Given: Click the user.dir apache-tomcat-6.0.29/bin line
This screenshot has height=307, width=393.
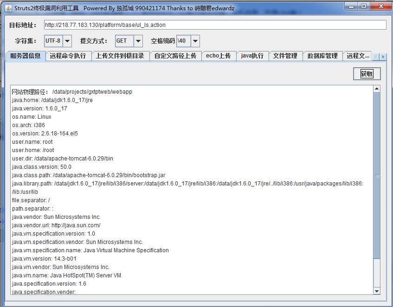Looking at the screenshot, I should pos(63,159).
